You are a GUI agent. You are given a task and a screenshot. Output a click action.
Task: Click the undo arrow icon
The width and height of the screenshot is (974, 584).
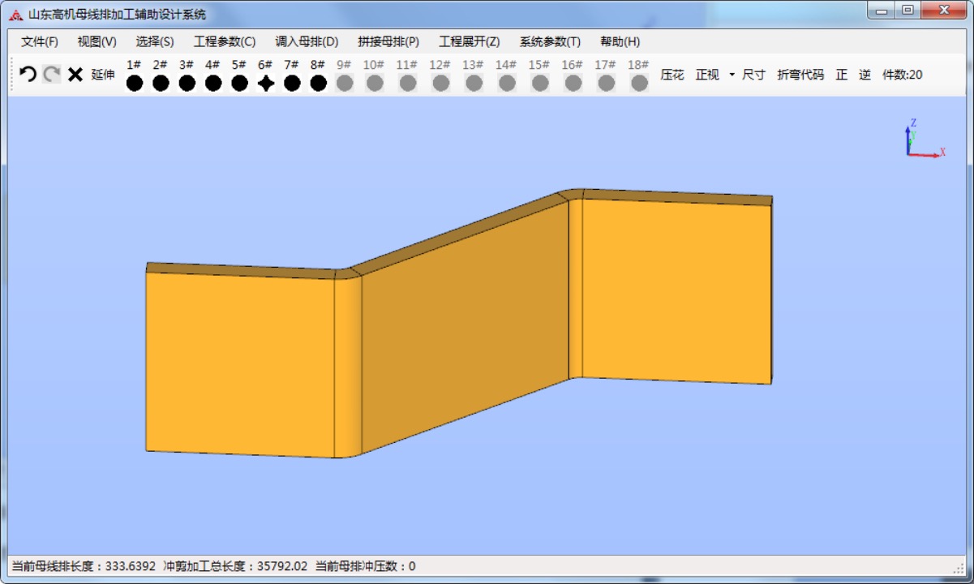tap(28, 75)
